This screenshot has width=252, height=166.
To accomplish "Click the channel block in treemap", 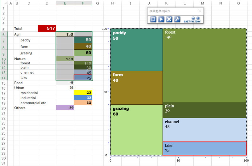I will point(204,130).
